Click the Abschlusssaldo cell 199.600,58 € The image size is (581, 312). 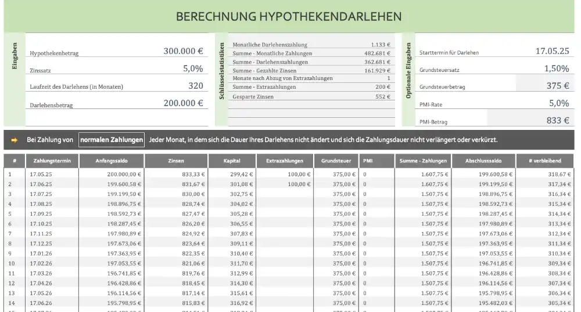(x=496, y=174)
